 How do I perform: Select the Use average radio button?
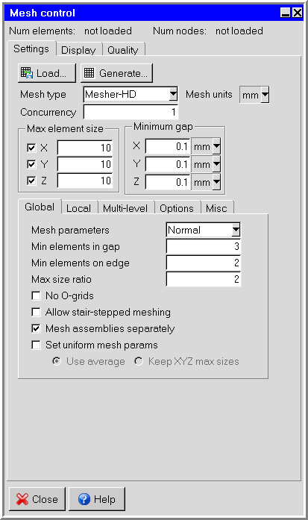coord(57,361)
